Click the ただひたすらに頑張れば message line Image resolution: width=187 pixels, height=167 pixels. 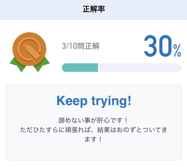pos(94,130)
